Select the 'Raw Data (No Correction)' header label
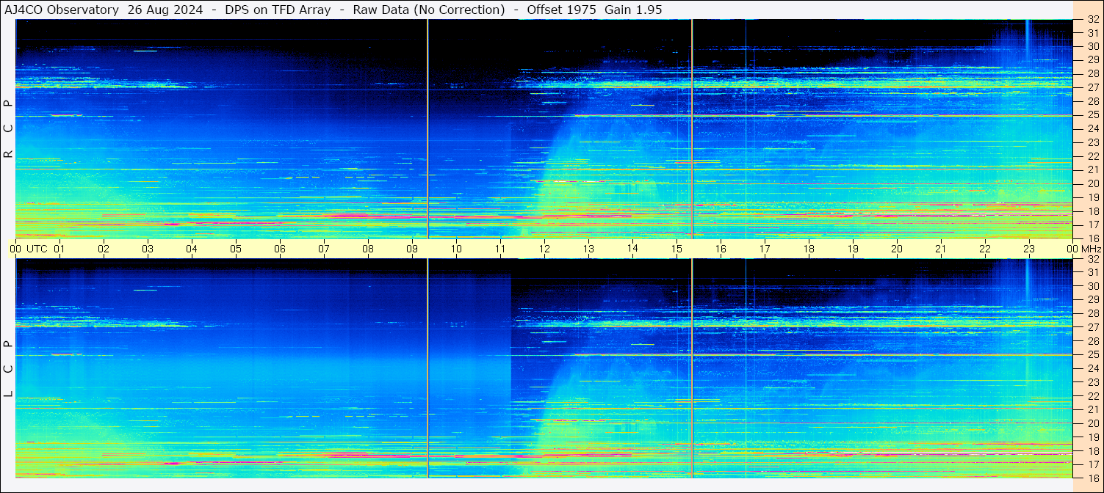1104x493 pixels. pyautogui.click(x=429, y=10)
